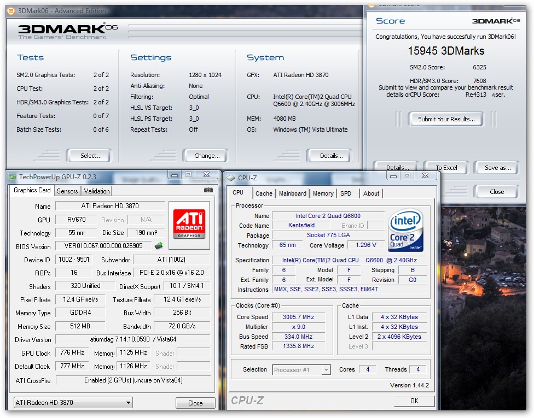This screenshot has height=418, width=534.
Task: Click the ATI CrossFire status field
Action: click(133, 380)
